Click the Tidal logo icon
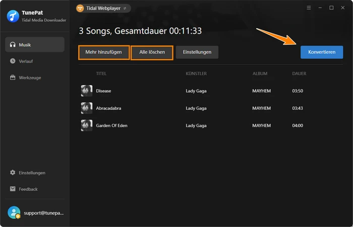Viewport: 353px width, 227px height. tap(80, 9)
